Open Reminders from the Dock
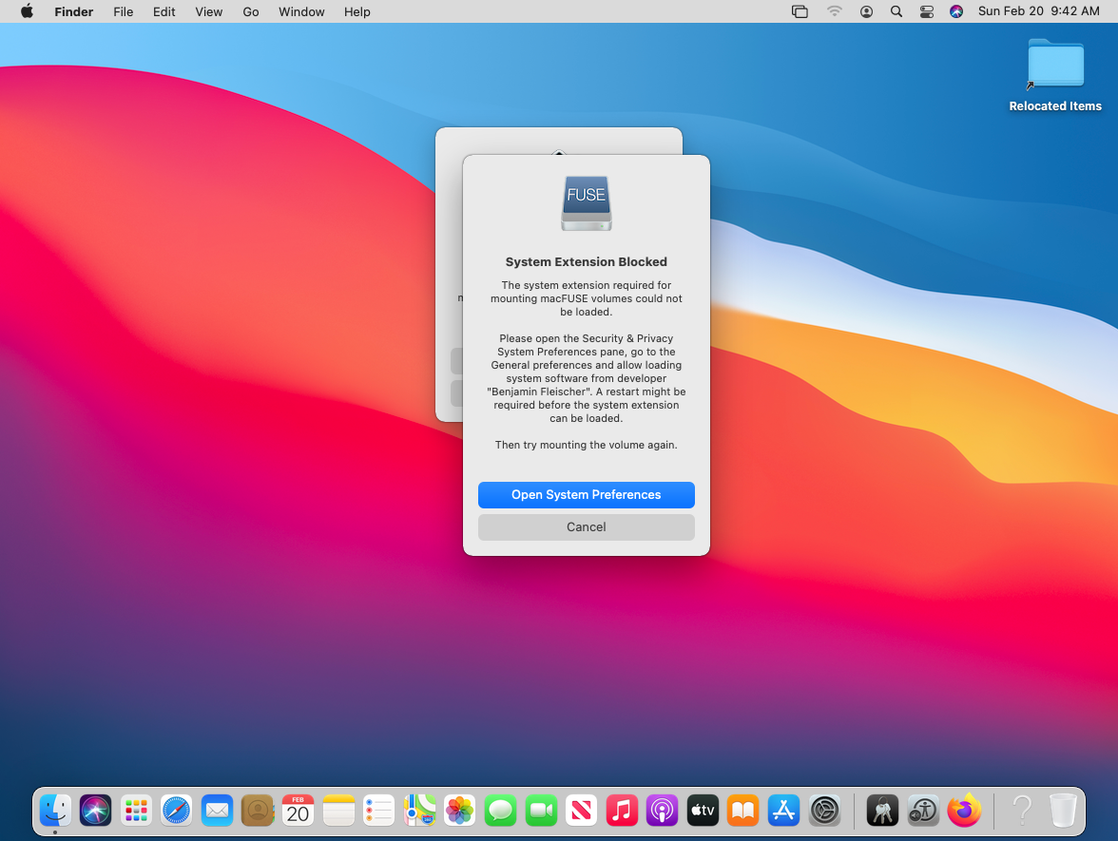Image resolution: width=1118 pixels, height=841 pixels. tap(378, 811)
